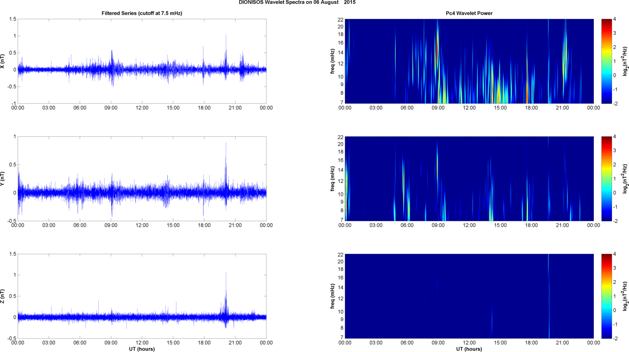Click 'log2(nT²/Hz)' label on X-row colorbar

[x=626, y=61]
